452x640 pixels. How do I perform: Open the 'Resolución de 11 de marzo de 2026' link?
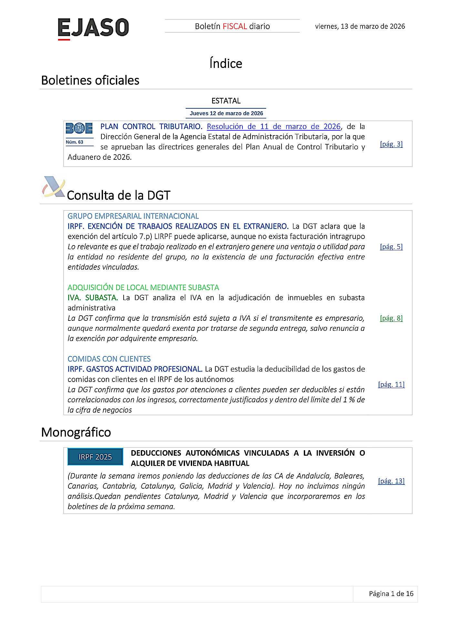[274, 126]
